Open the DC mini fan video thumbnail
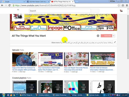This screenshot has width=129, height=97. (x=24, y=59)
